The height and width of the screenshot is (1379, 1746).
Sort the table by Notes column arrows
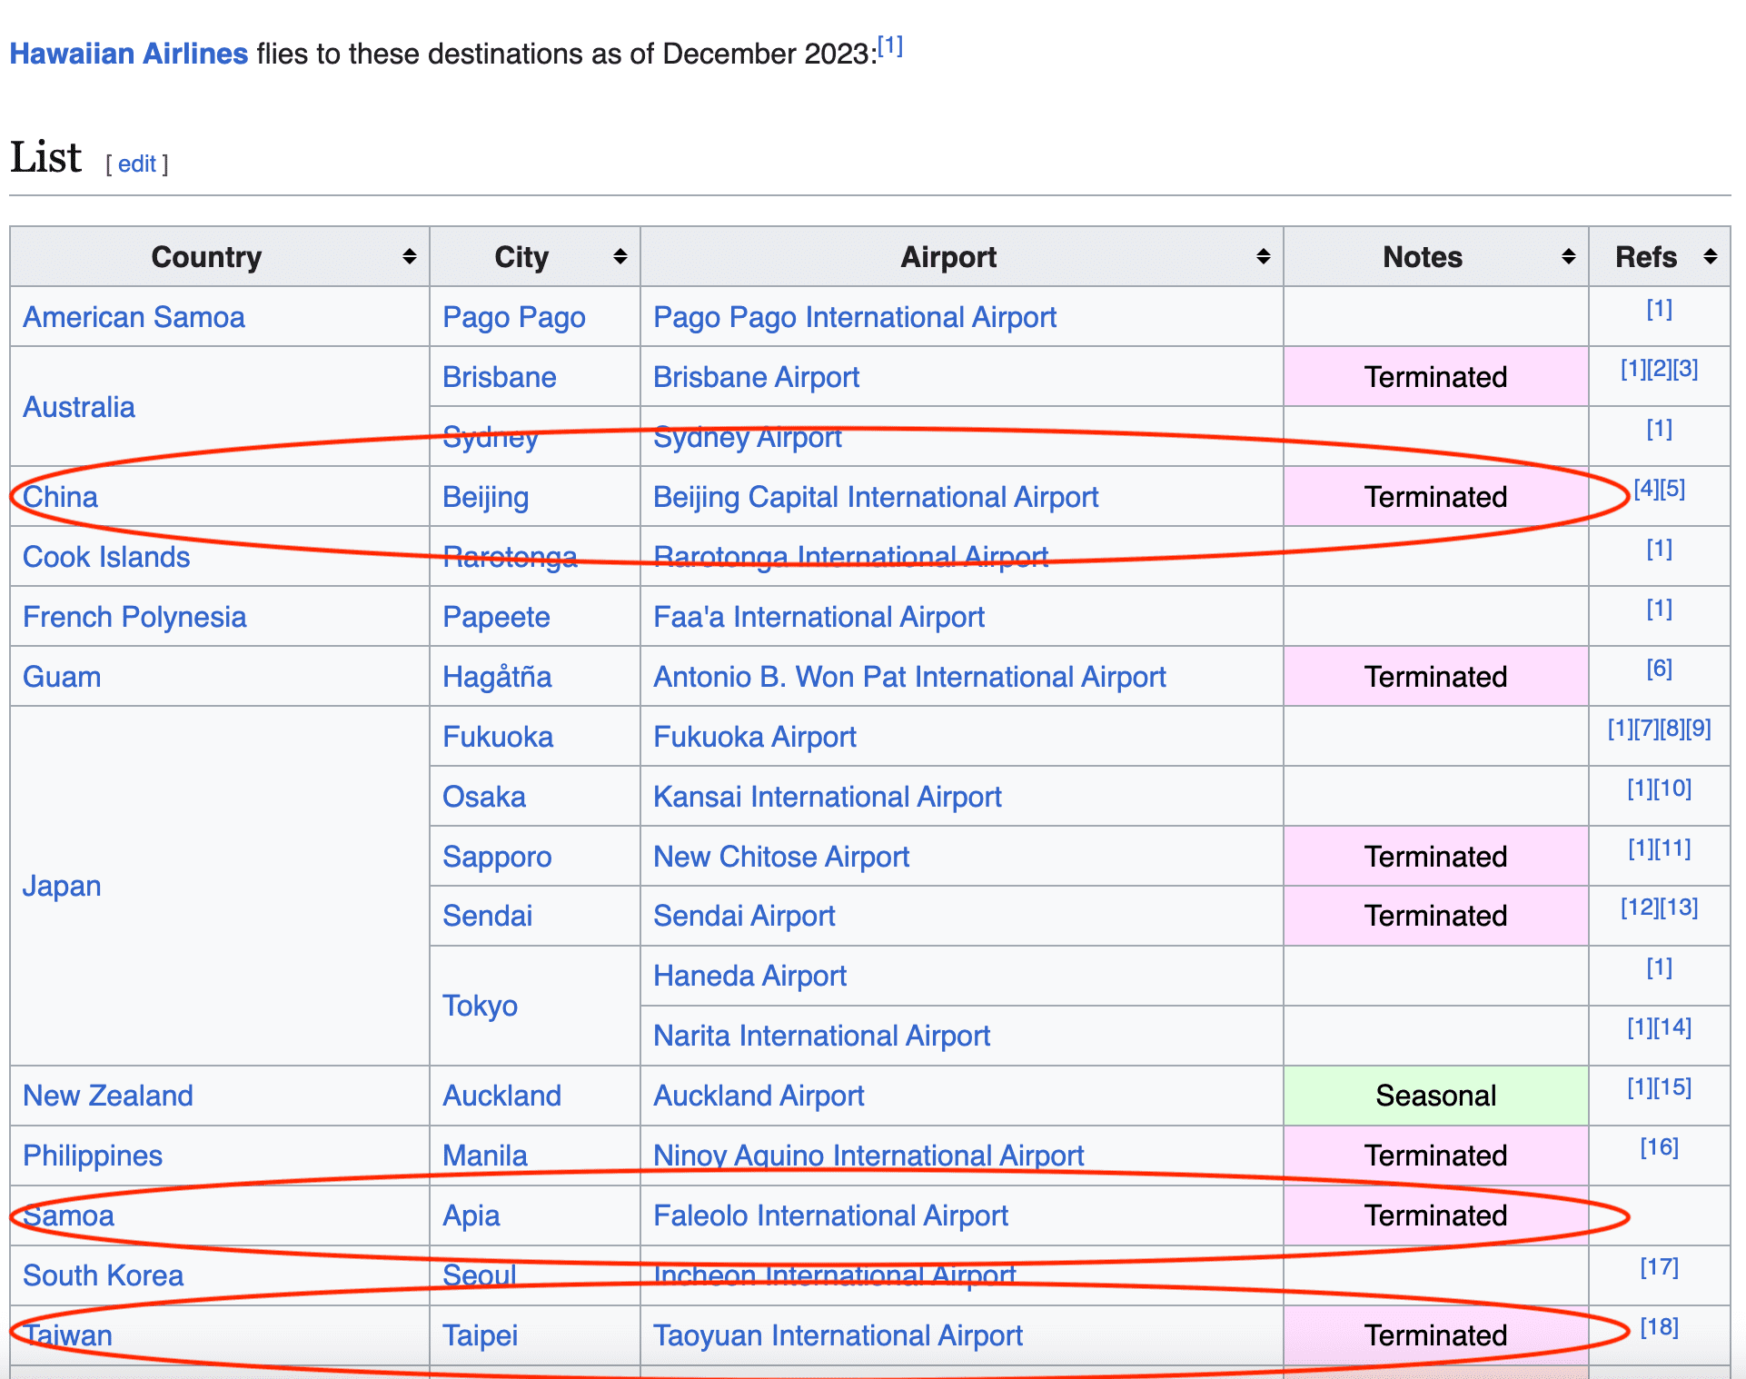1569,257
